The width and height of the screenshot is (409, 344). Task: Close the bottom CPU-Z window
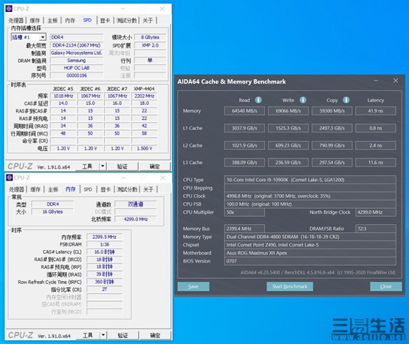pyautogui.click(x=162, y=178)
